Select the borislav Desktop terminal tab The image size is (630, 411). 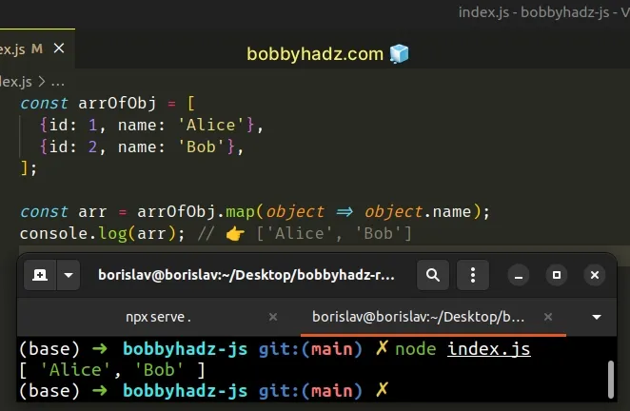[419, 316]
